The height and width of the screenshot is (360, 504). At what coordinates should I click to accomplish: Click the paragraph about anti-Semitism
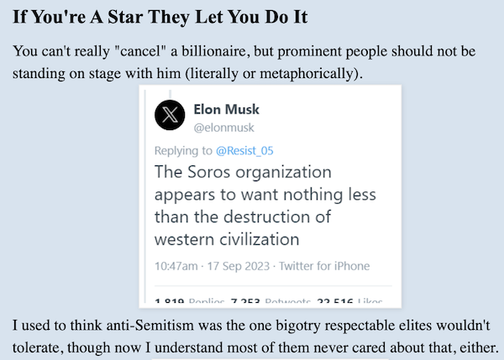[255, 337]
